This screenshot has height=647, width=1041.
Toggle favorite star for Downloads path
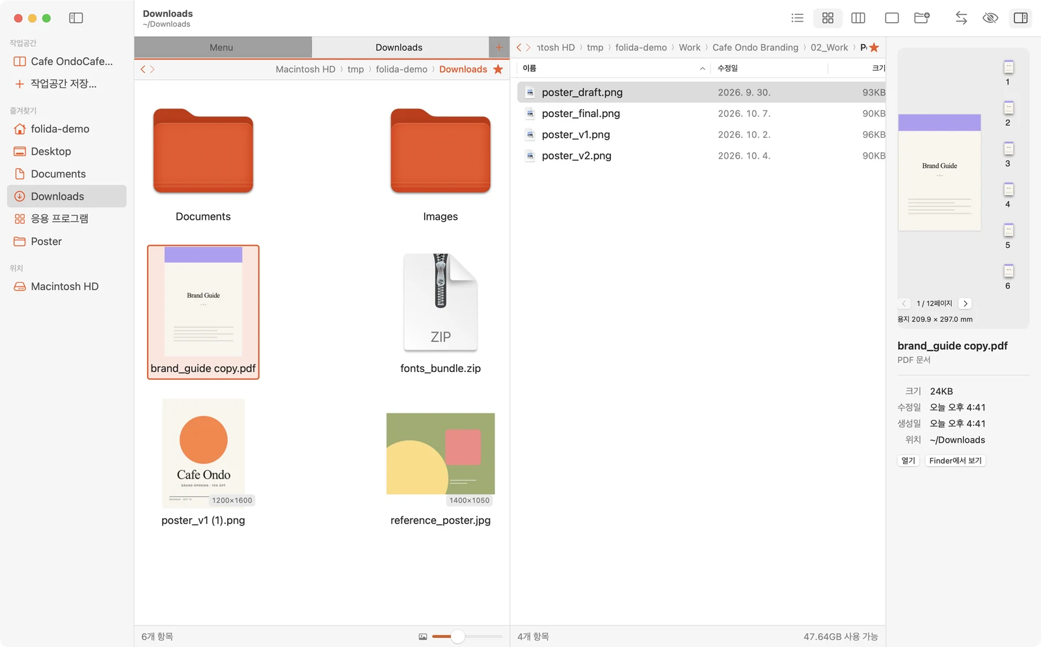pyautogui.click(x=498, y=69)
